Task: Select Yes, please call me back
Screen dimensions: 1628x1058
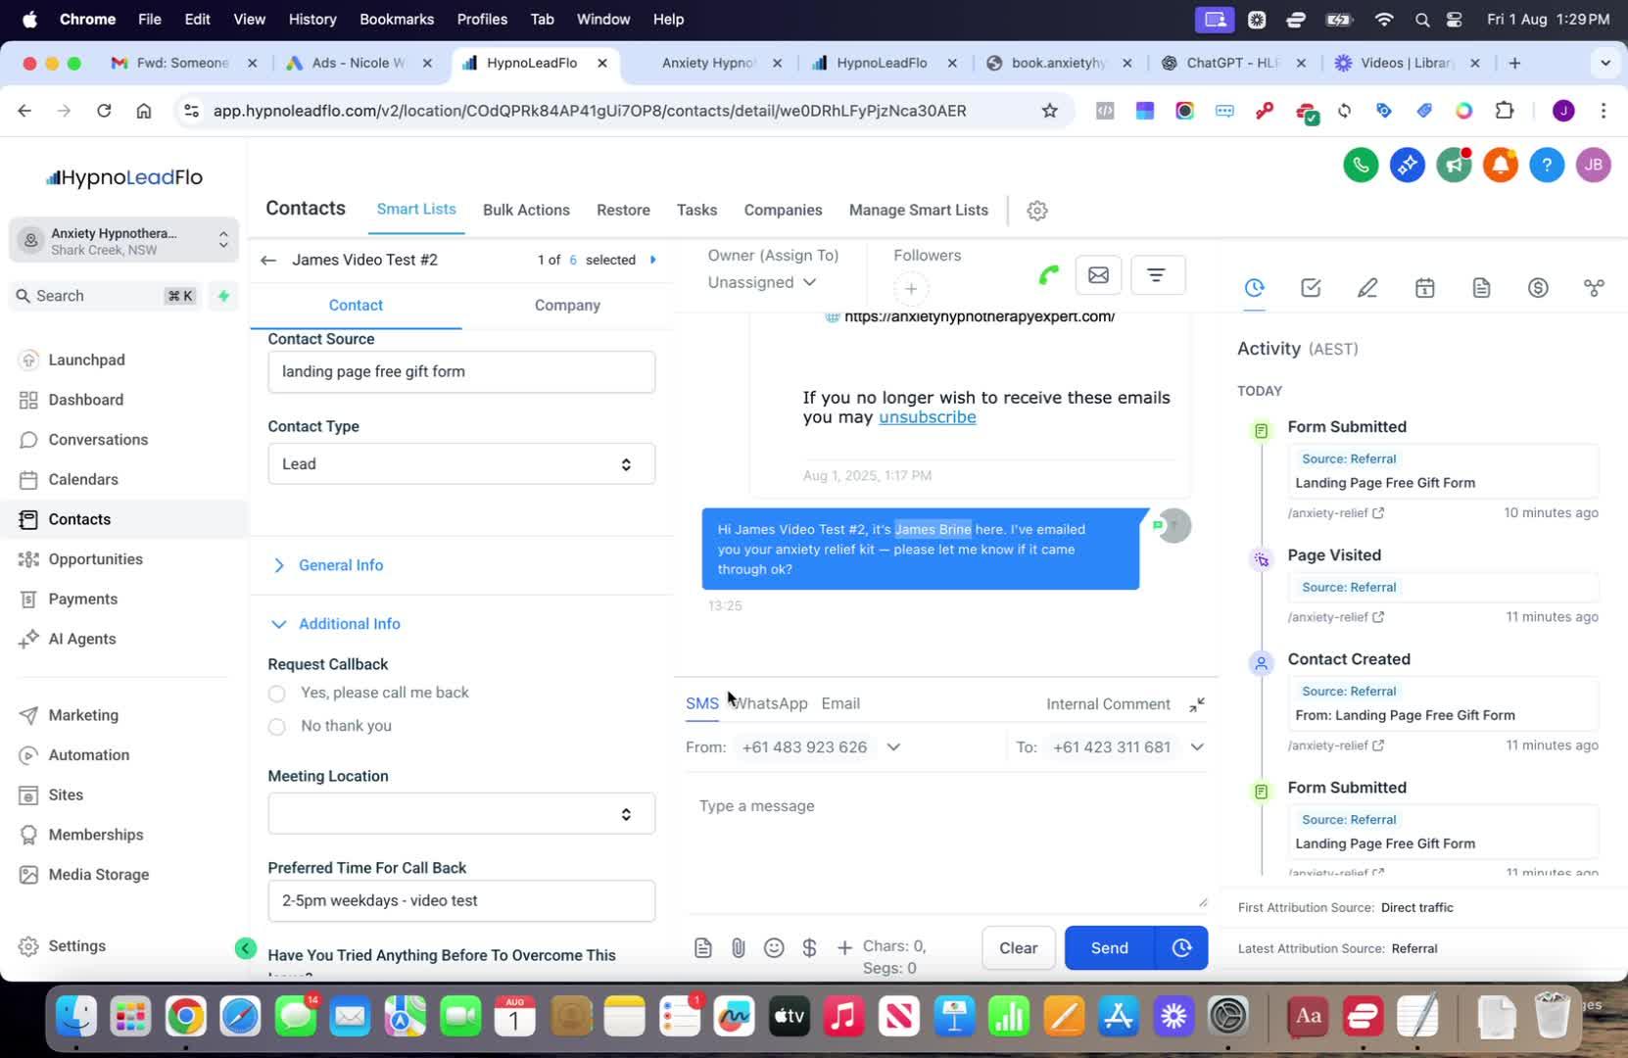Action: (x=277, y=695)
